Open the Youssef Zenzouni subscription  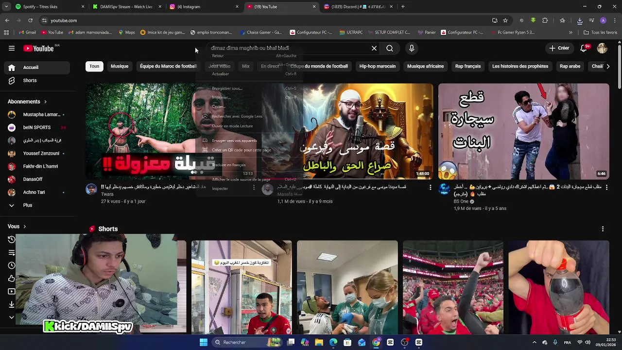point(36,153)
